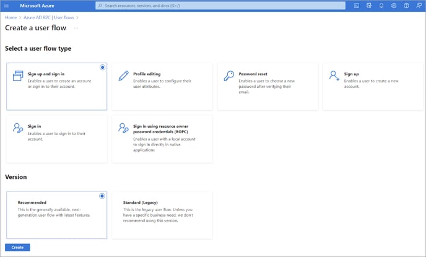This screenshot has height=257, width=426.
Task: Click the Sign up and sign in title text
Action: point(46,74)
